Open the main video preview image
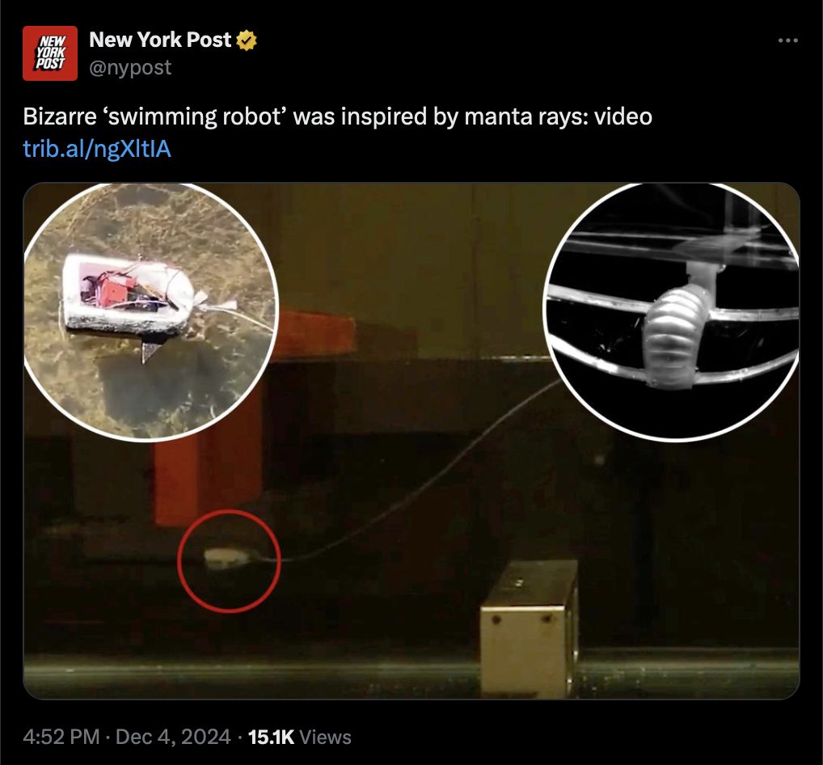This screenshot has width=823, height=765. point(411,441)
